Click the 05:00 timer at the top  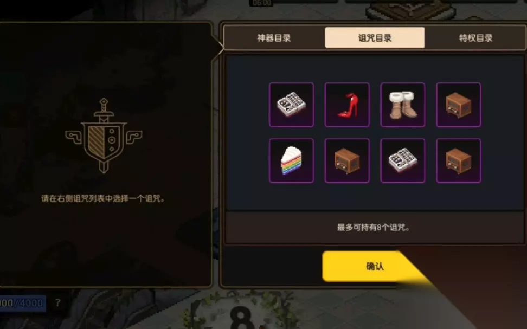point(262,3)
